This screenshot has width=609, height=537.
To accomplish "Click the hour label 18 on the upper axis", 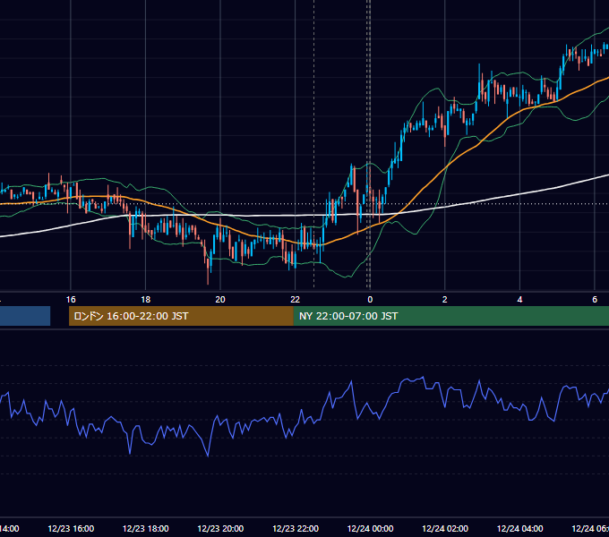I will pos(146,300).
